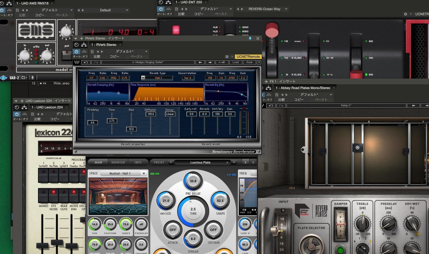This screenshot has height=254, width=429.
Task: Toggle the blue LR link icon
Action: pos(231,174)
